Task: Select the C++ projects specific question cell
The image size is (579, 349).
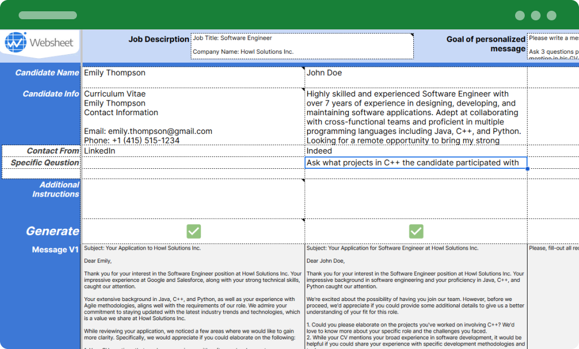Action: point(416,163)
